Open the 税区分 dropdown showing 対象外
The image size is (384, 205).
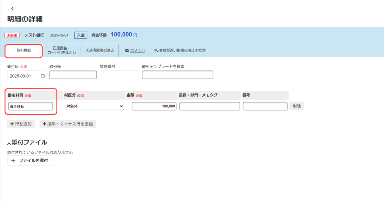click(x=94, y=106)
